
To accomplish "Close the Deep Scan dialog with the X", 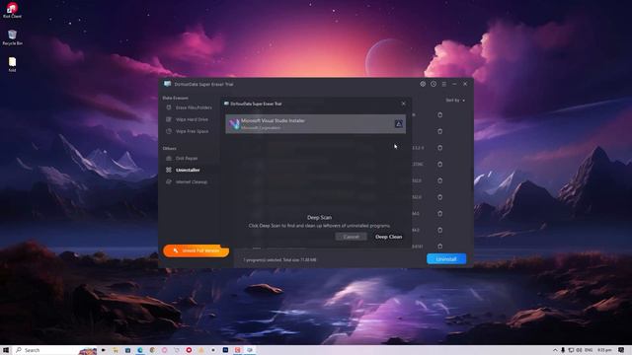I will point(403,104).
